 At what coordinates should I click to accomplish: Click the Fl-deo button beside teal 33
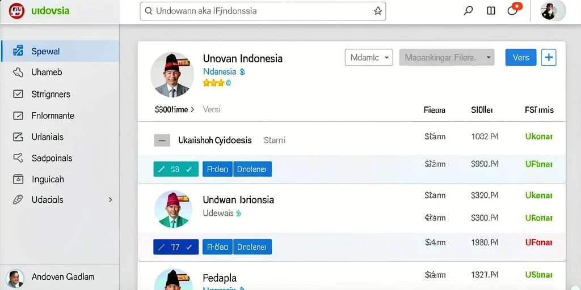(217, 169)
